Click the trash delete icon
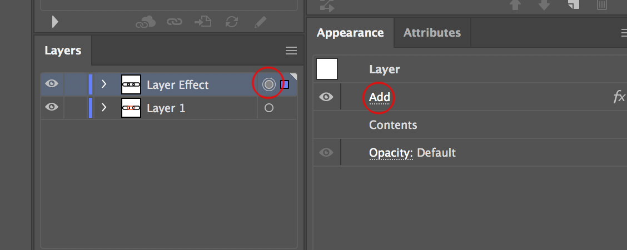This screenshot has height=250, width=627. pyautogui.click(x=602, y=5)
